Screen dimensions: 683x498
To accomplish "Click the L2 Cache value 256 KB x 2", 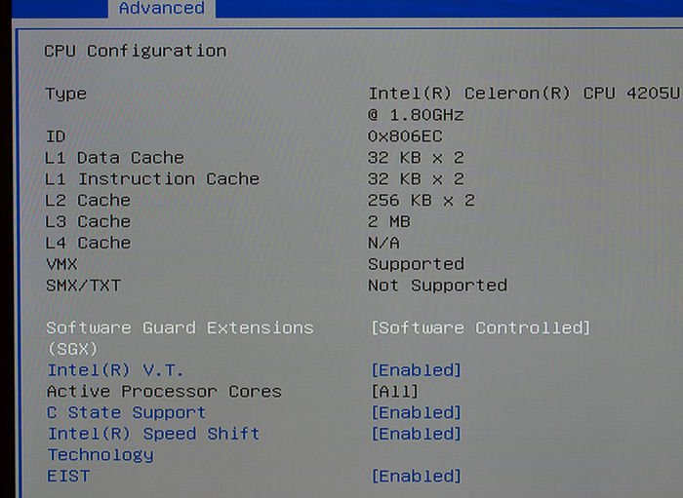I will tap(422, 201).
